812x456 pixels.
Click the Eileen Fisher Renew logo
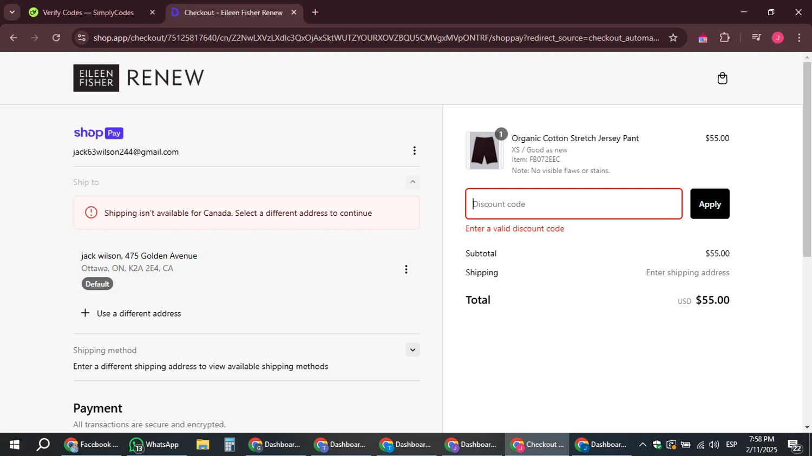tap(139, 78)
